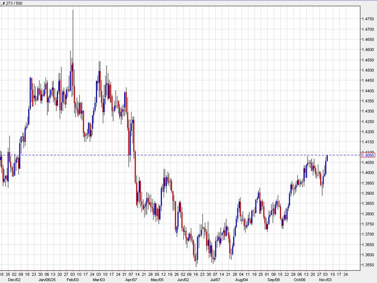Viewport: 377px width, 283px height.
Task: Select the 1.4085 price marker on right axis
Action: [368, 155]
